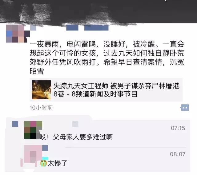The width and height of the screenshot is (197, 175).
Task: Select the small blue square beside the first commenter avatar
Action: [15, 124]
